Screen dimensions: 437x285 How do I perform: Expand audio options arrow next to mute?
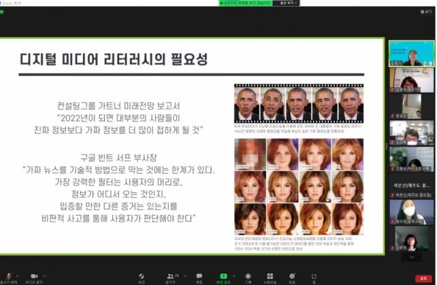coord(19,275)
